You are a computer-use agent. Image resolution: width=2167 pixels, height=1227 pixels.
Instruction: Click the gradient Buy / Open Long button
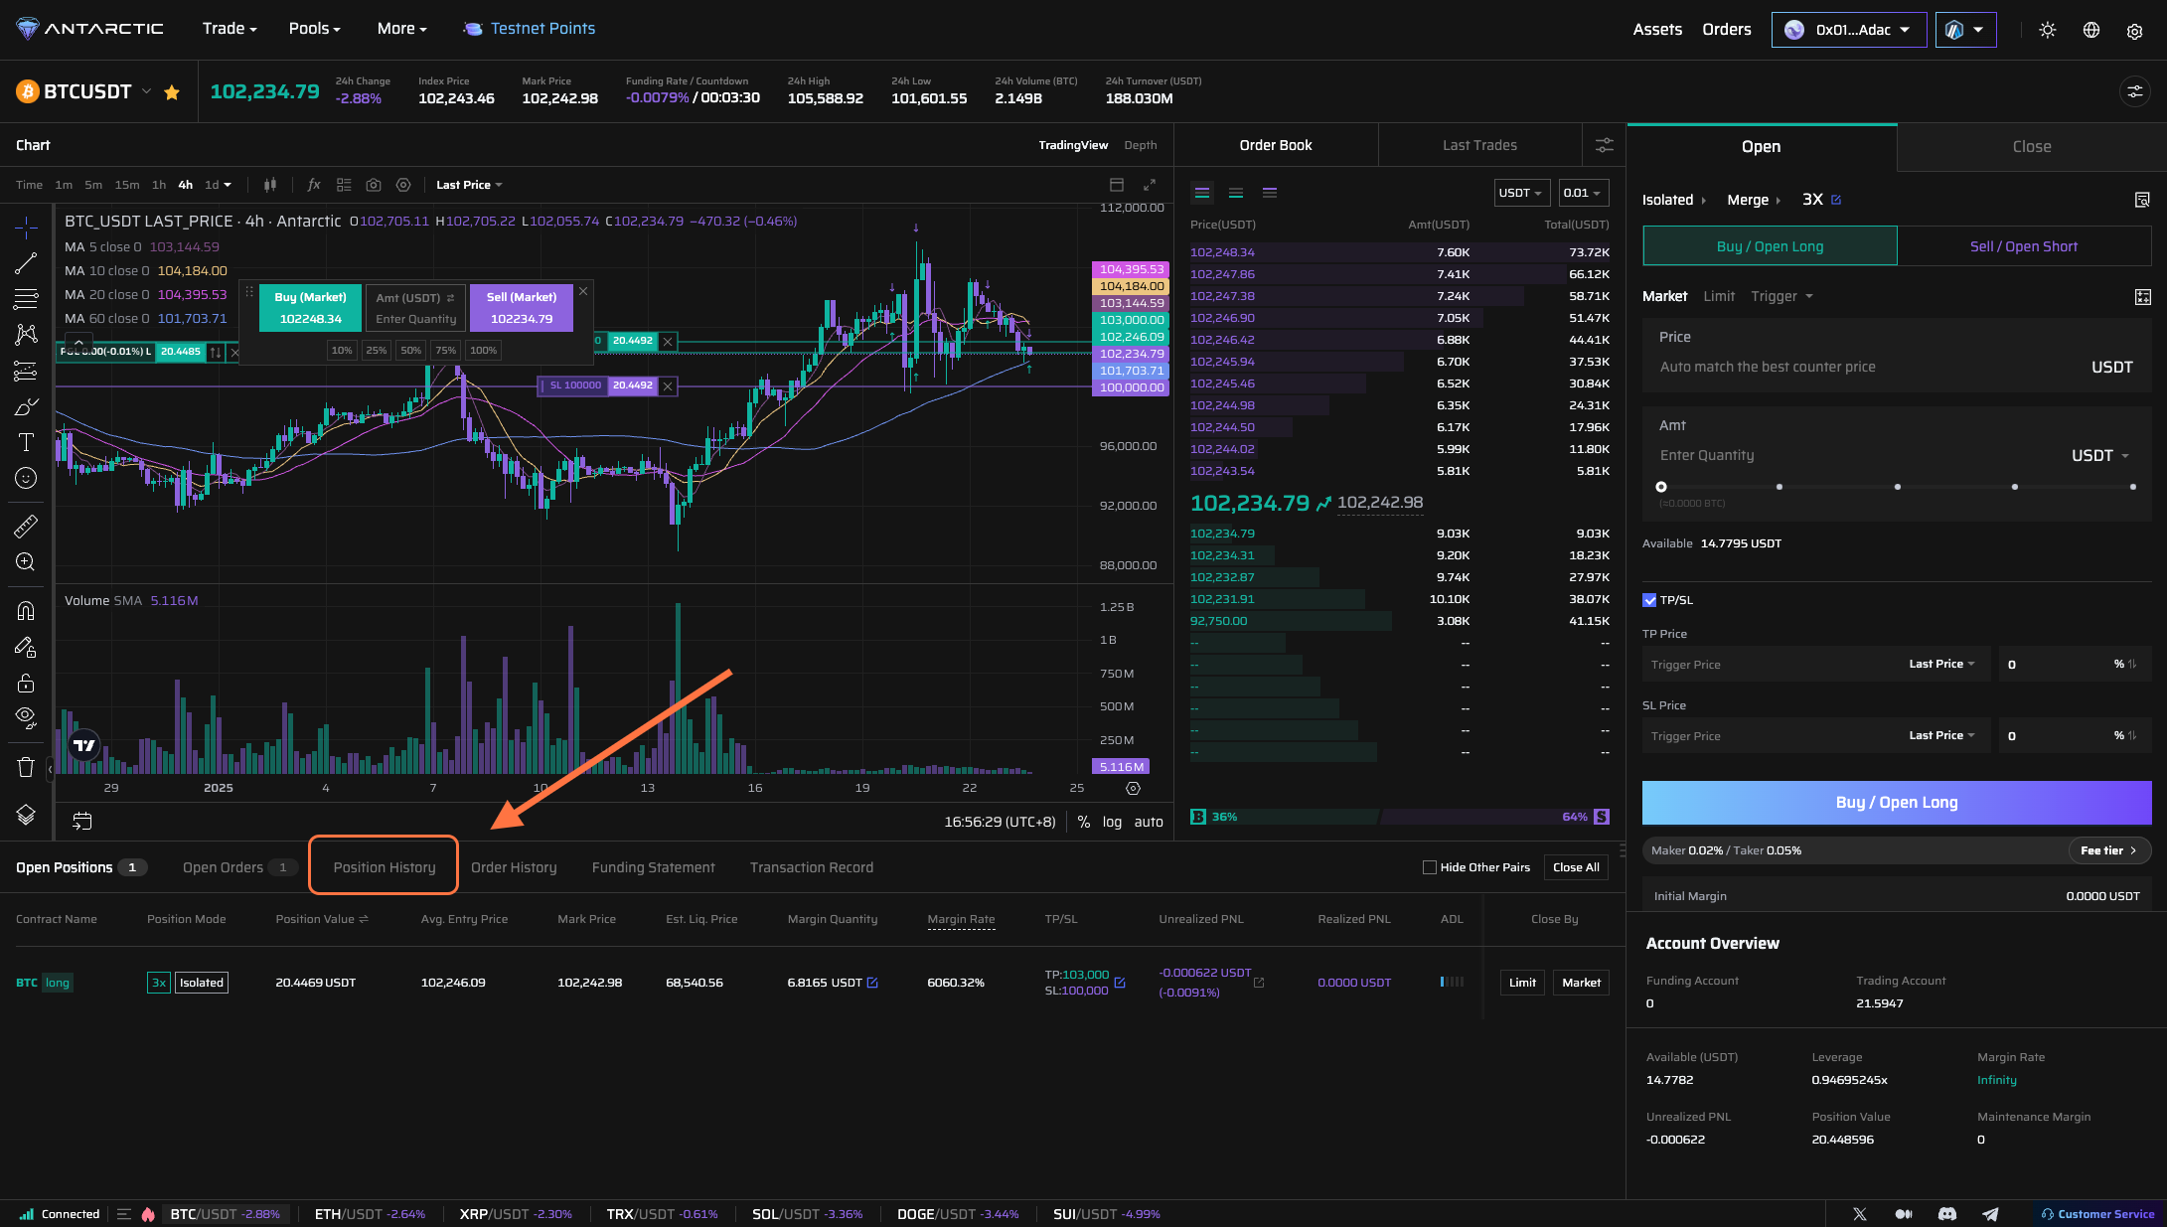1897,803
